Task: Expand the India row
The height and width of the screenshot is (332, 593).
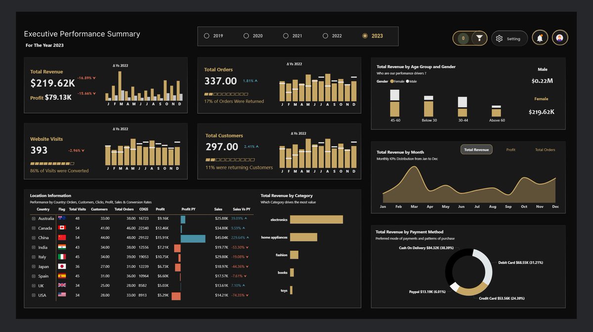Action: (x=34, y=248)
